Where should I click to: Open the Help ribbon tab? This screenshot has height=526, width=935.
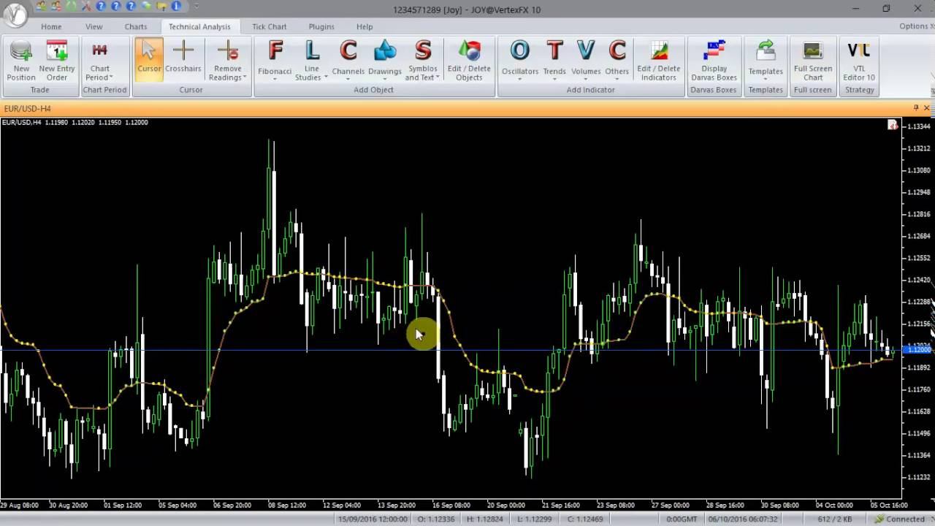[x=365, y=26]
